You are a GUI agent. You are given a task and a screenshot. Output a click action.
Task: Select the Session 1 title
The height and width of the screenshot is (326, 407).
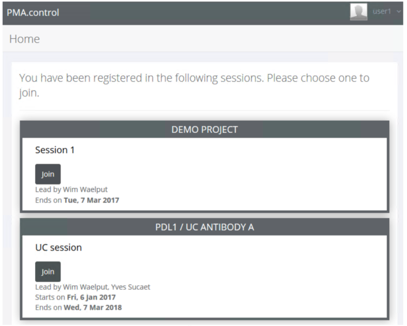[51, 150]
